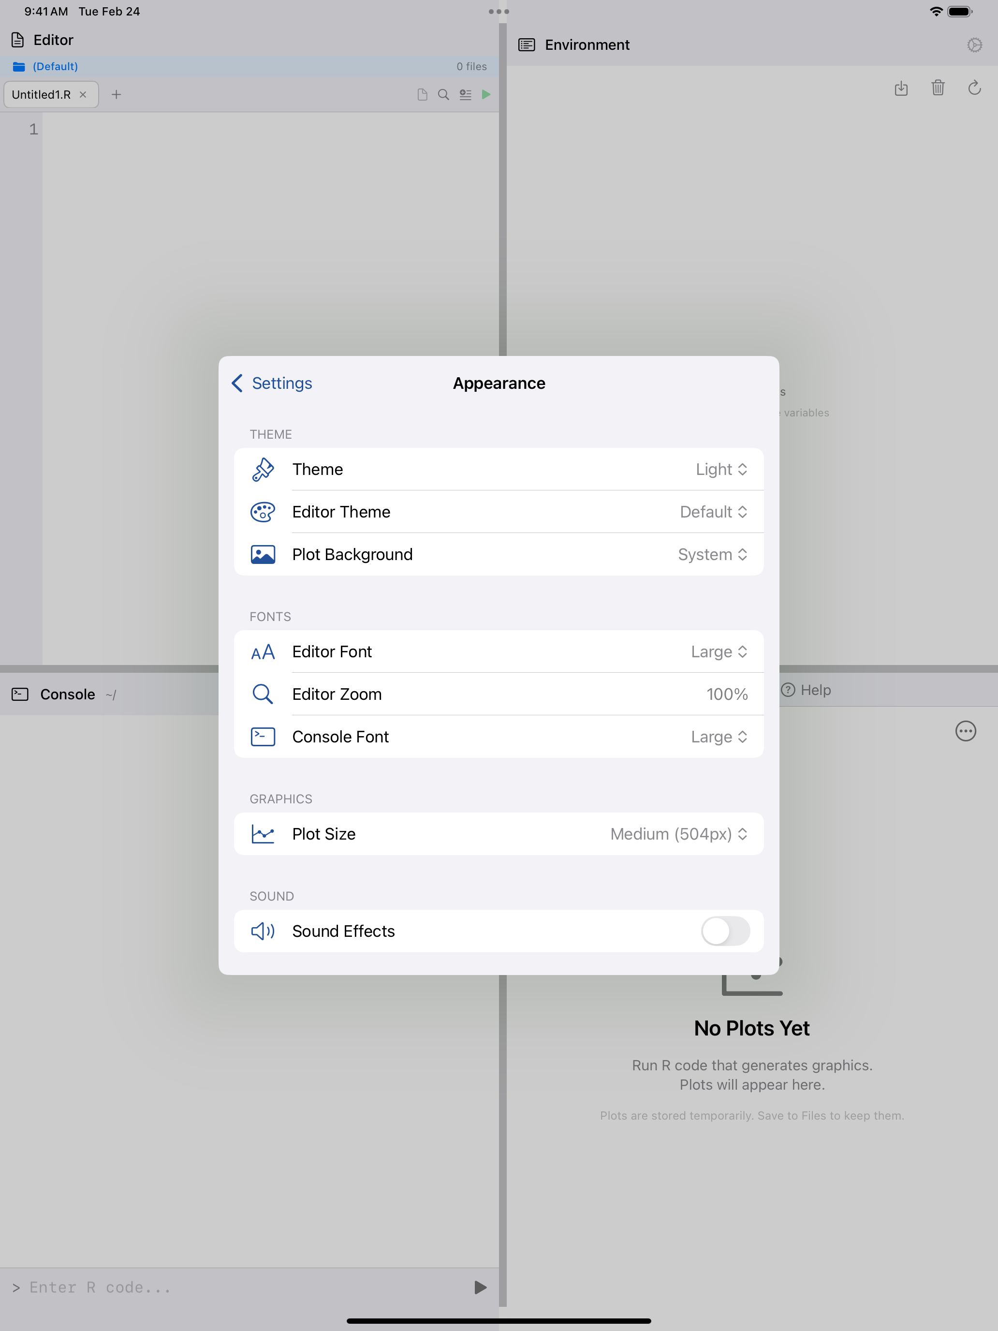Open a new editor tab with the plus button

117,94
